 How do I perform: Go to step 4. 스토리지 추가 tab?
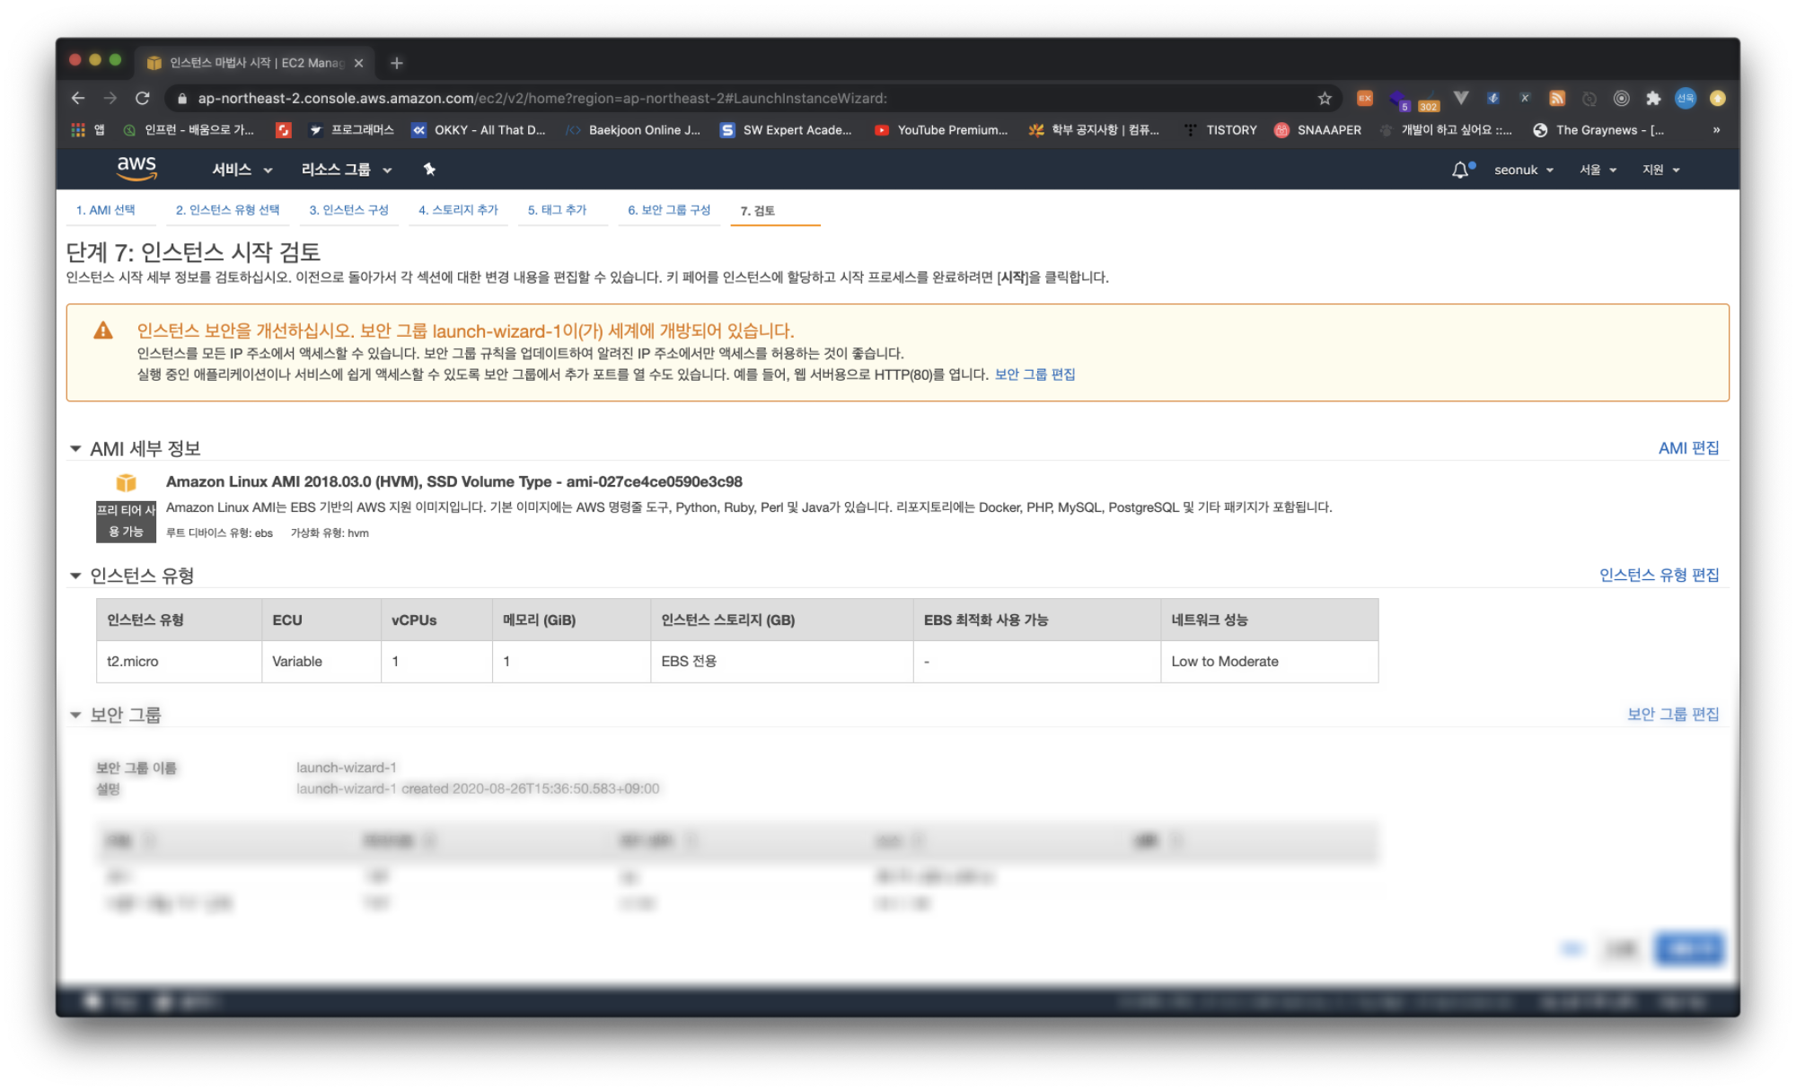(x=458, y=210)
